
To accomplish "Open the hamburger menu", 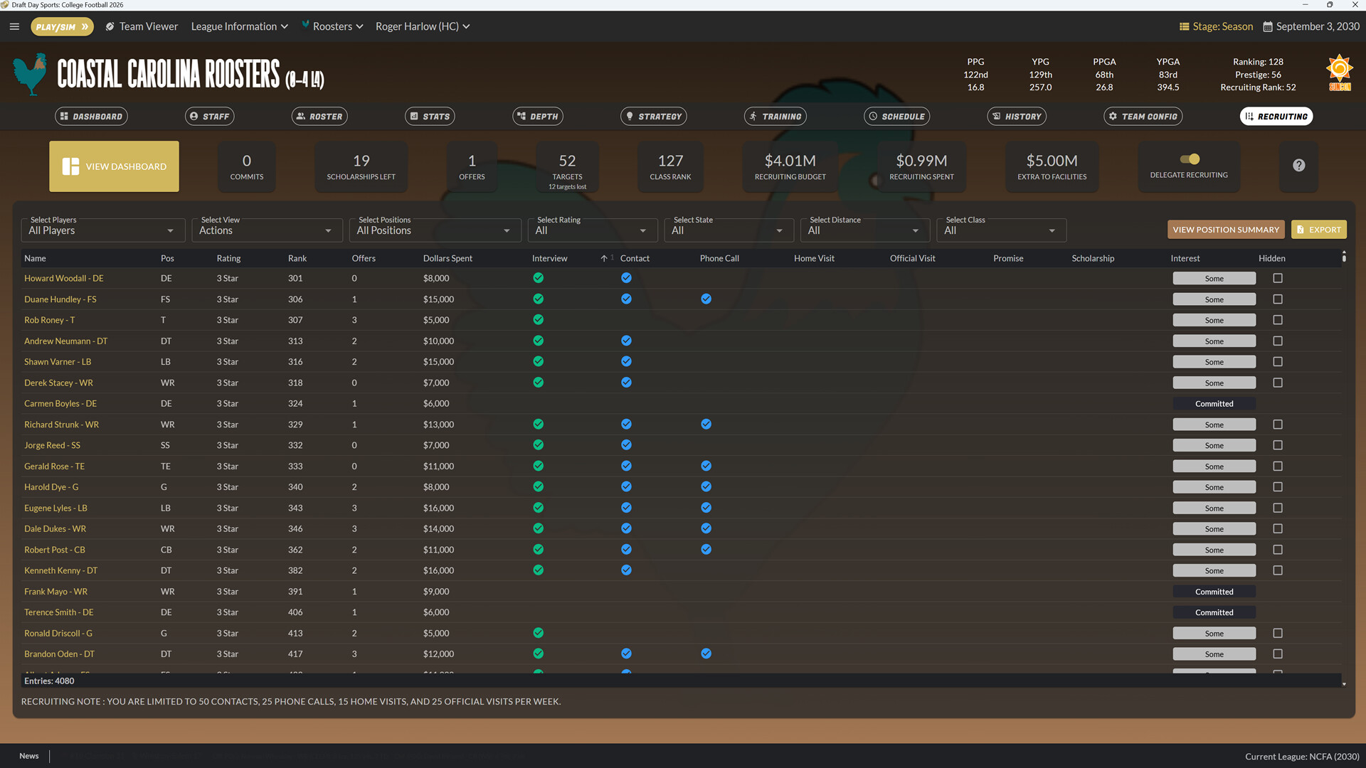I will 14,26.
